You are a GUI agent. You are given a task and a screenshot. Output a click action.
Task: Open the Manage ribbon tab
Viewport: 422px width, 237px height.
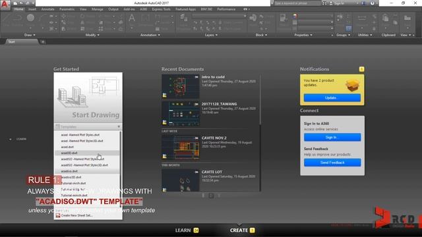98,9
